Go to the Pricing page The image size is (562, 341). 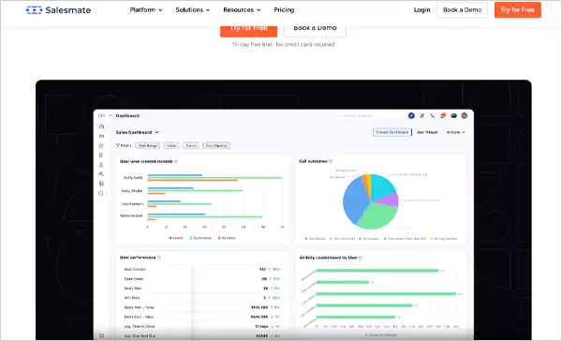284,10
